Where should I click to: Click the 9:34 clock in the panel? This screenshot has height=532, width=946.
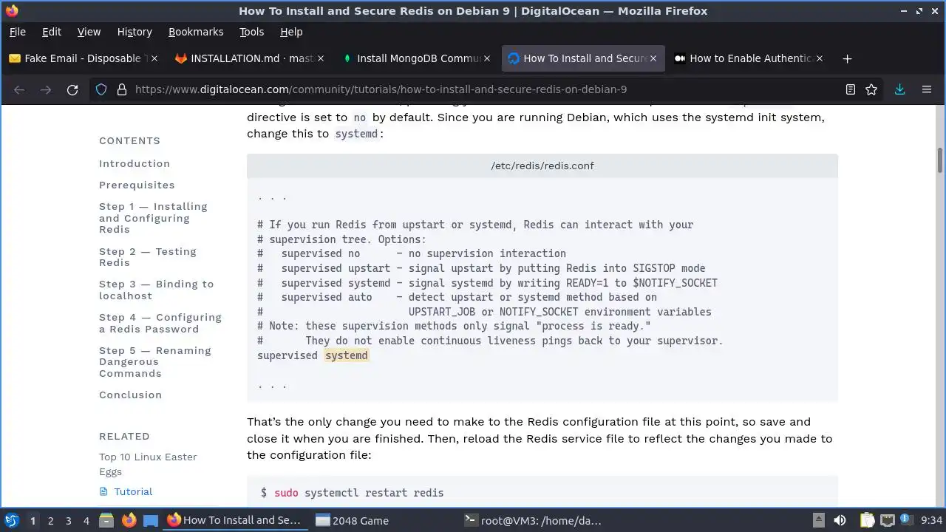point(931,520)
